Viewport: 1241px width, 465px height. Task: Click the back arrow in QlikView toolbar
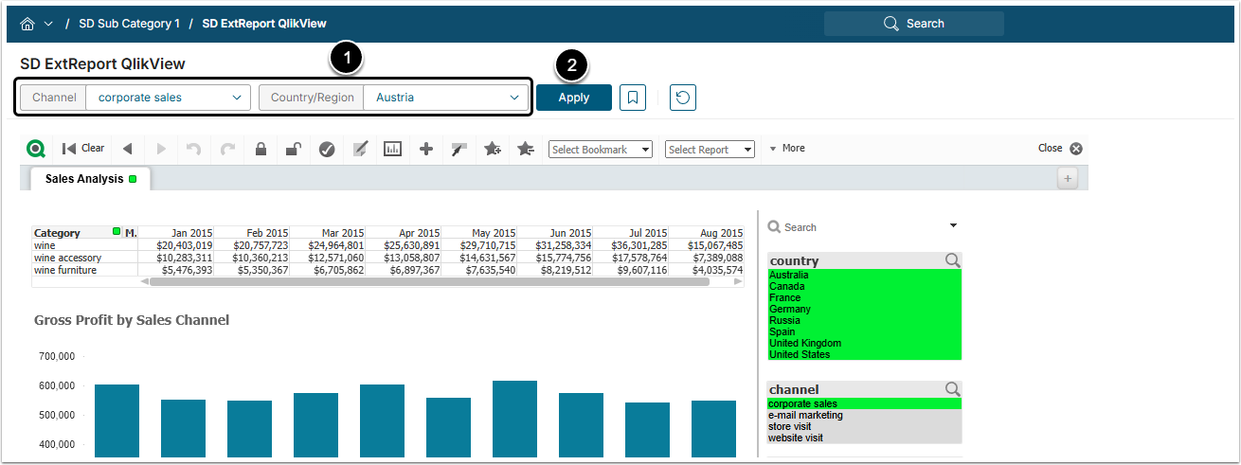[x=127, y=149]
